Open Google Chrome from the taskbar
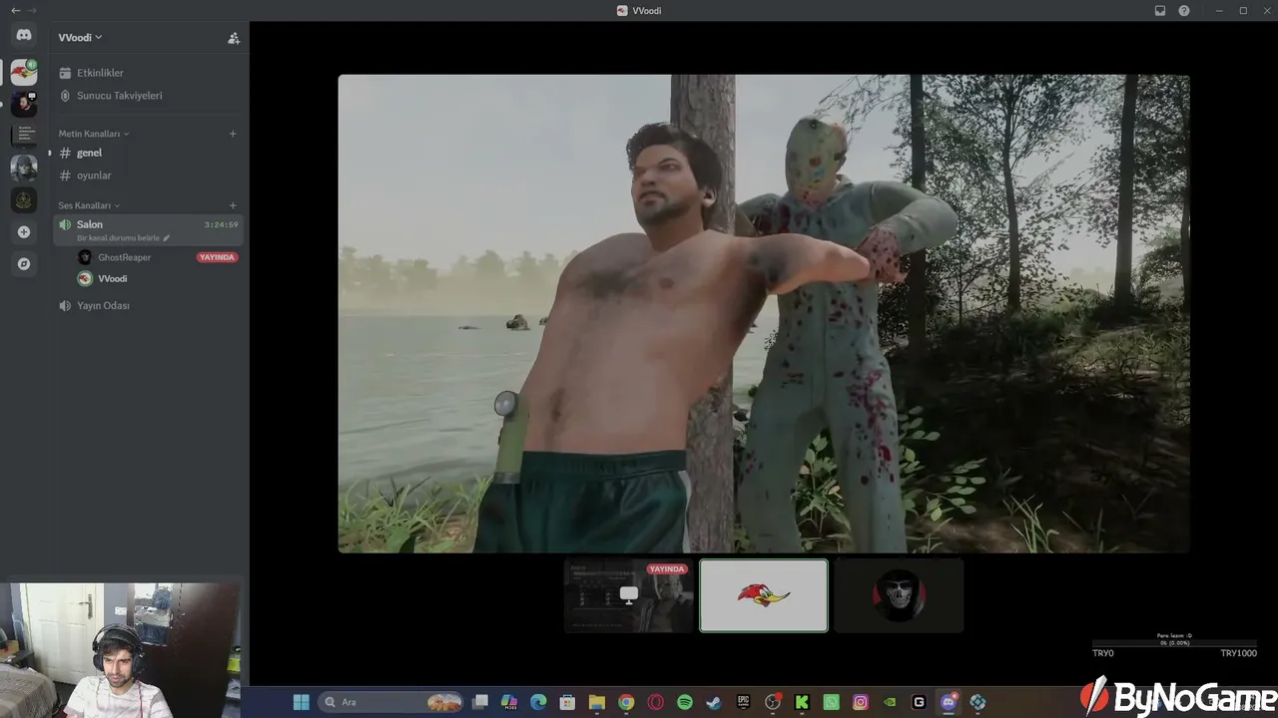This screenshot has height=718, width=1278. [x=626, y=702]
